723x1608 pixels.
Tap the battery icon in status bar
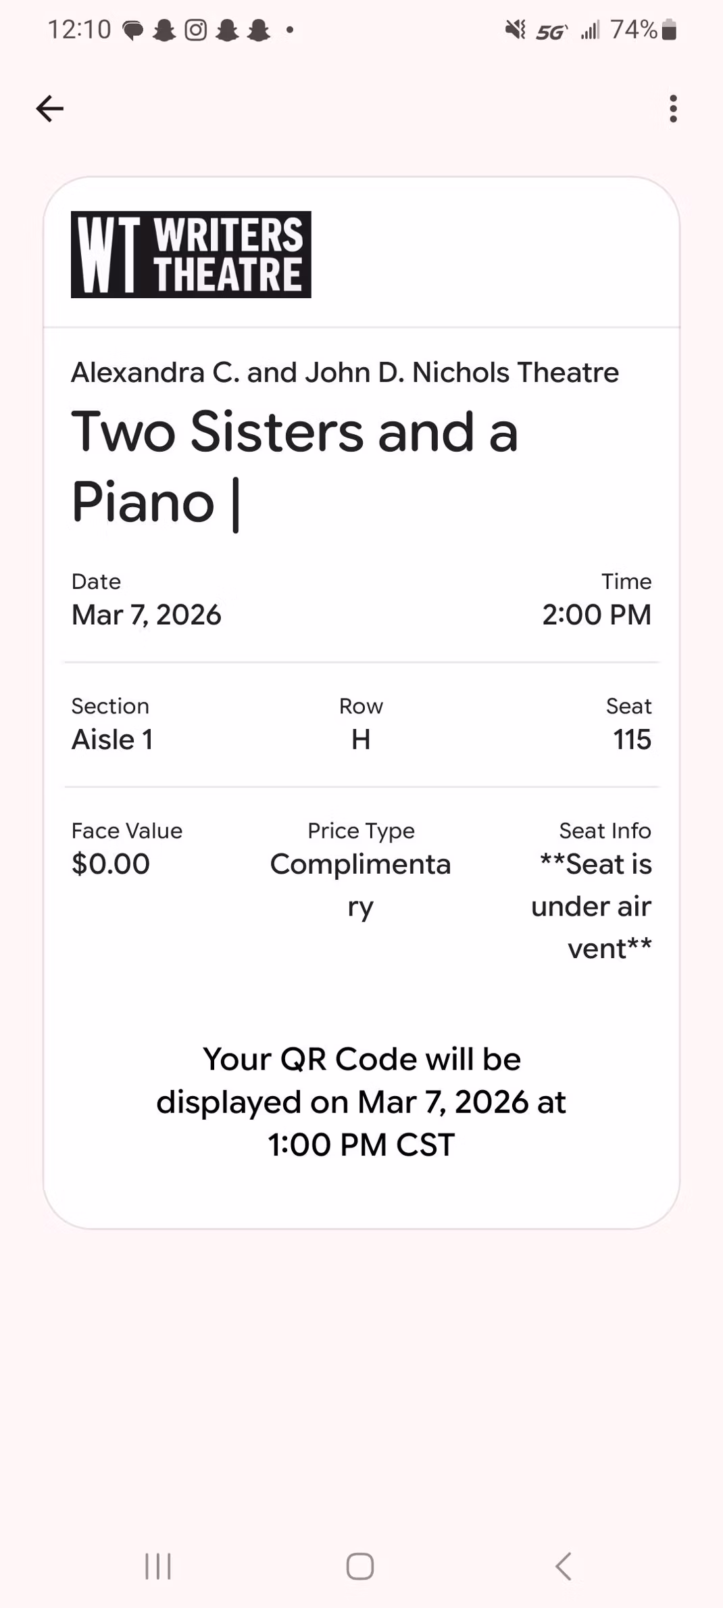tap(670, 30)
